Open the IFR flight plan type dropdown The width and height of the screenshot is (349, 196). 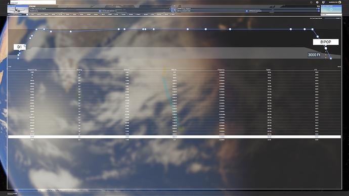[x=18, y=15]
